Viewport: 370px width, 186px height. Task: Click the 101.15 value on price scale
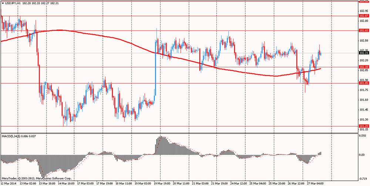pos(364,129)
